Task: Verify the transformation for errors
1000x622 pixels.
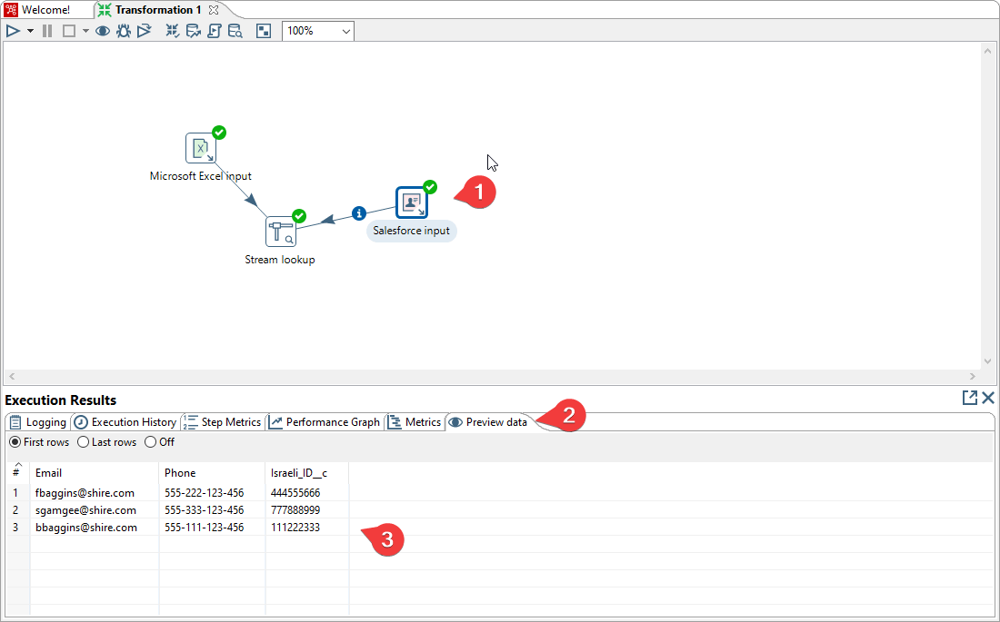Action: [x=172, y=30]
